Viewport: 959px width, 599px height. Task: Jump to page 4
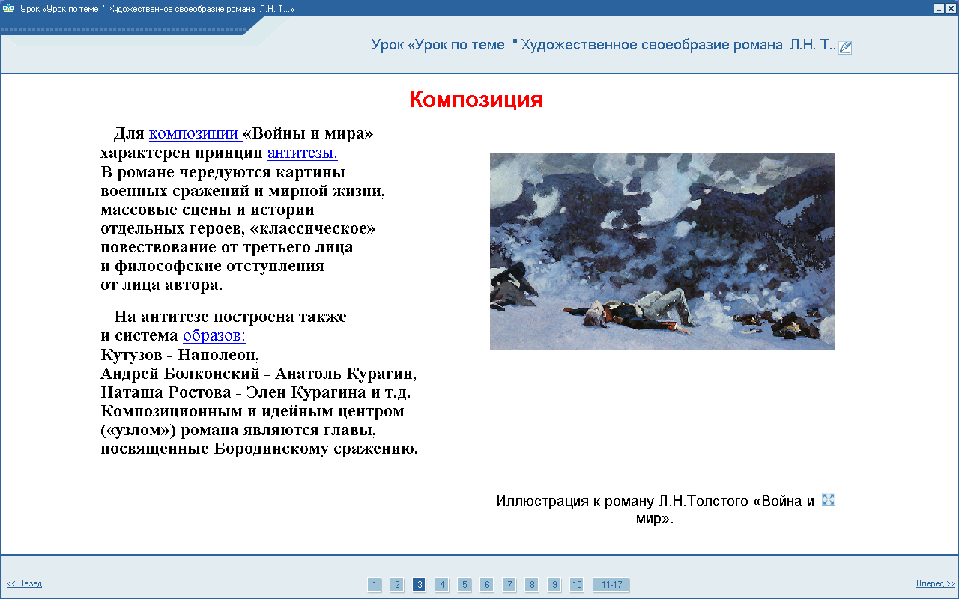(x=442, y=585)
